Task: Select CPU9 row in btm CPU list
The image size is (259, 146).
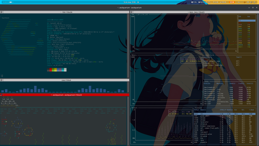Action: (x=247, y=43)
